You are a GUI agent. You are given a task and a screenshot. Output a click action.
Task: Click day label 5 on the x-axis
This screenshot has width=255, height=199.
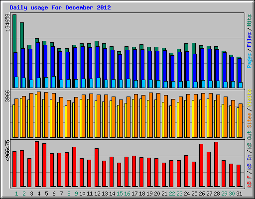click(46, 194)
